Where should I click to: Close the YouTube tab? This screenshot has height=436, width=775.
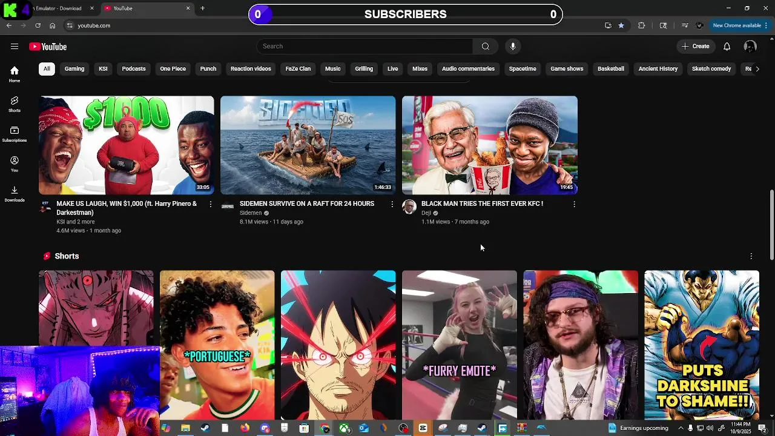pyautogui.click(x=188, y=8)
